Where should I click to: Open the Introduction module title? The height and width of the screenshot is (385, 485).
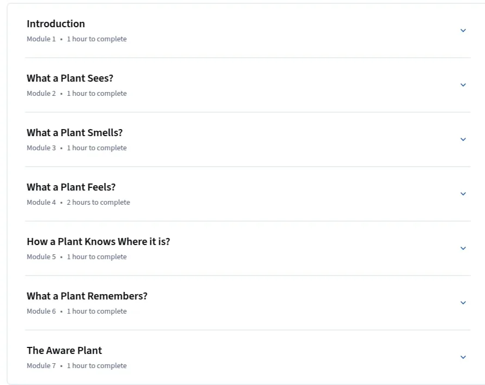tap(56, 24)
